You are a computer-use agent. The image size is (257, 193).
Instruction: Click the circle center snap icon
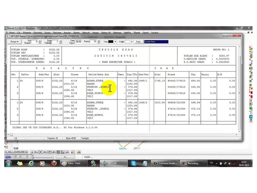(x=49, y=152)
